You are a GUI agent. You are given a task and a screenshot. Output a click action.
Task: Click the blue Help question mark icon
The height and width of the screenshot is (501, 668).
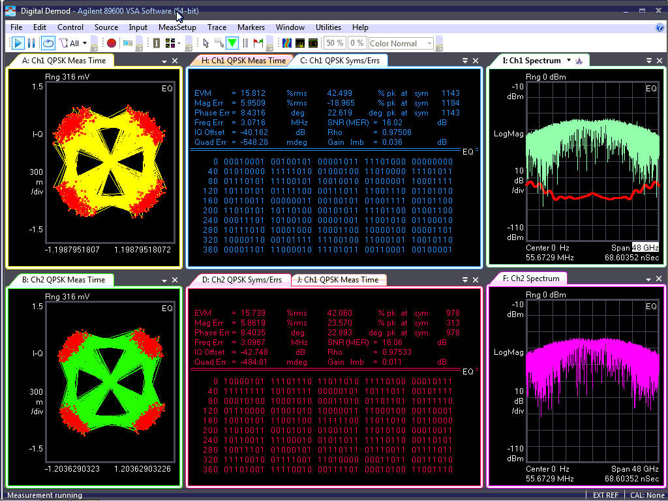tap(660, 27)
